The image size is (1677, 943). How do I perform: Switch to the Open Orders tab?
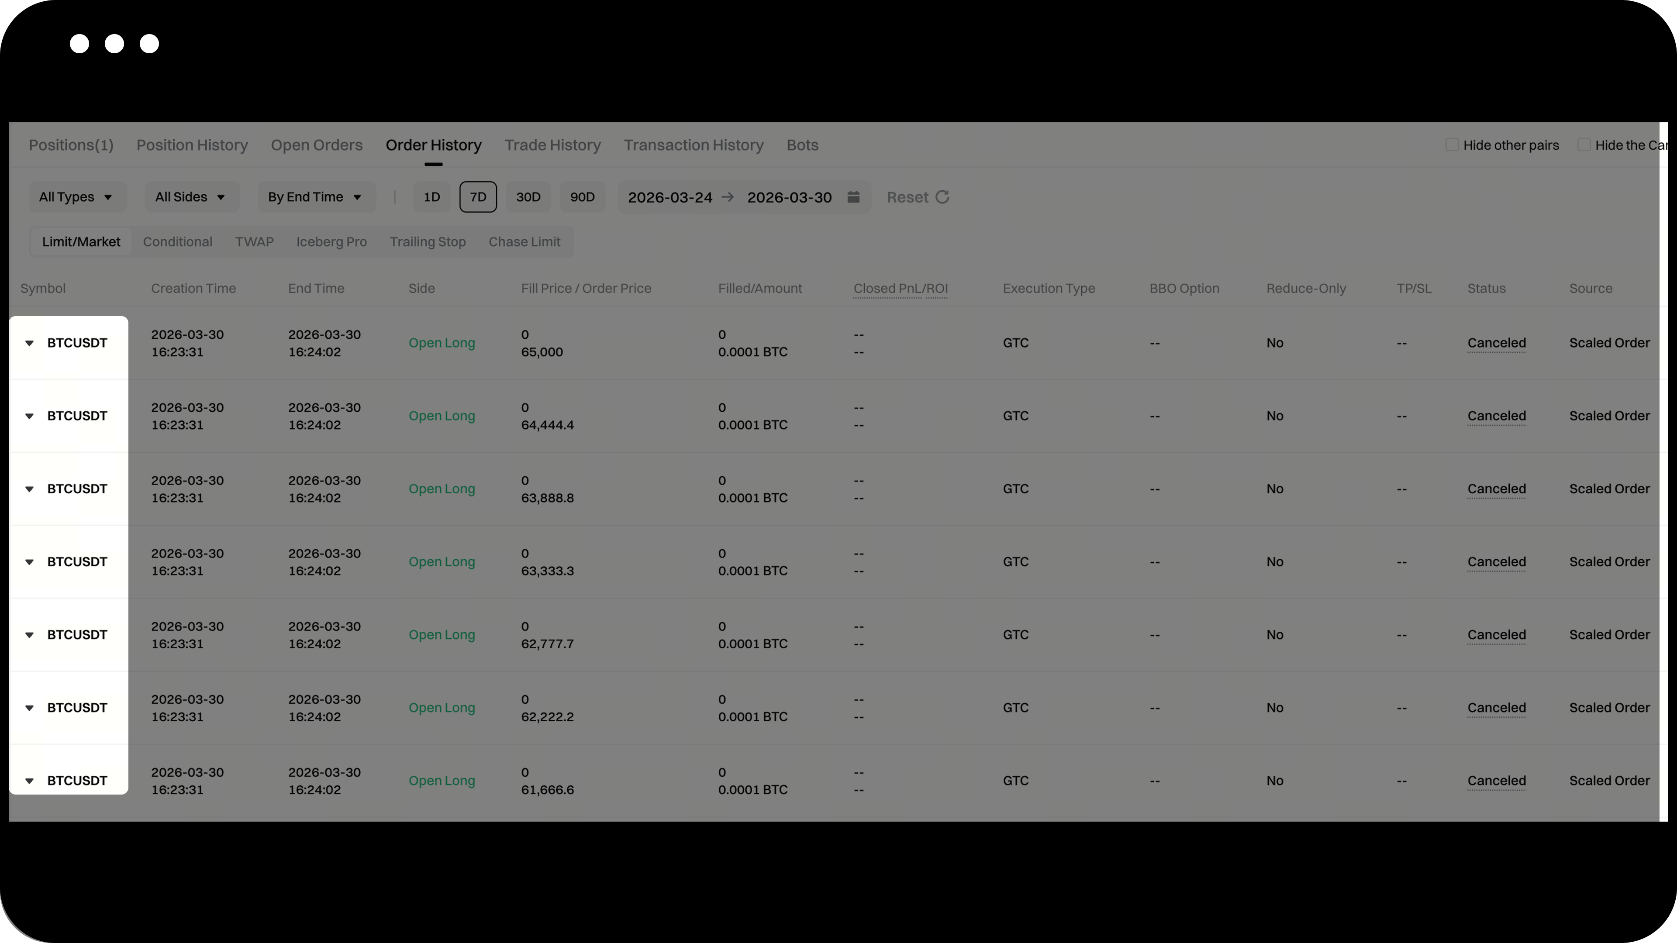(316, 145)
